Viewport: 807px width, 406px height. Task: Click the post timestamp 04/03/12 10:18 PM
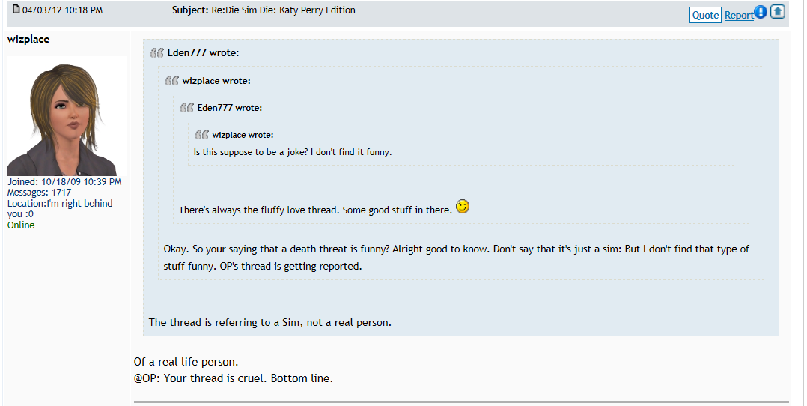click(62, 10)
